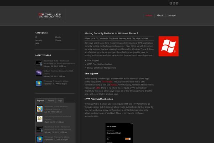Open the Twitter social icon in top bar
Image resolution: width=214 pixels, height=143 pixels.
(x=171, y=3)
